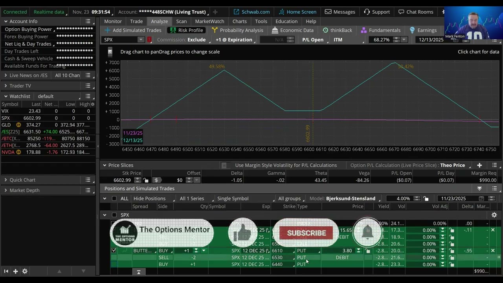Toggle lock next to 4.00% interest rate
The height and width of the screenshot is (283, 503).
pos(426,198)
